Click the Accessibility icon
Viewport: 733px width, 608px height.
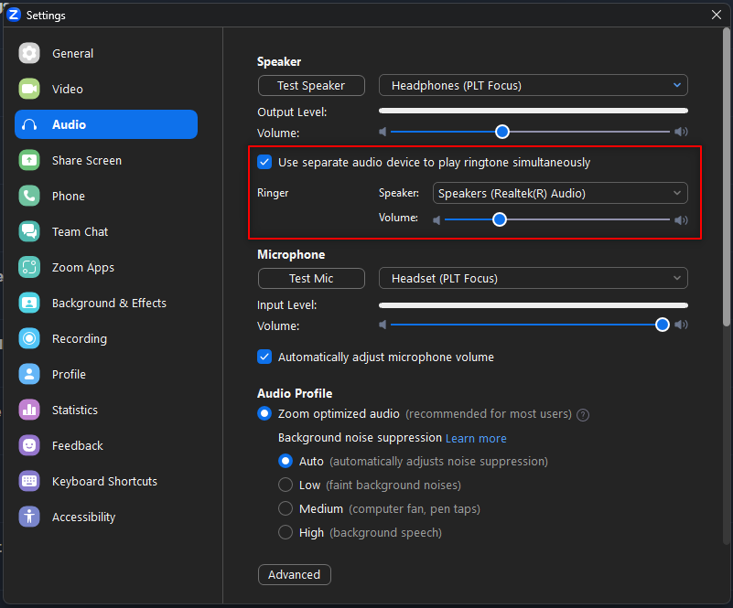[29, 517]
